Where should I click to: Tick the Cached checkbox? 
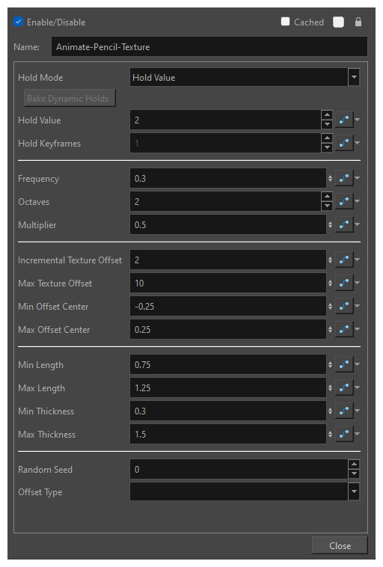(285, 22)
